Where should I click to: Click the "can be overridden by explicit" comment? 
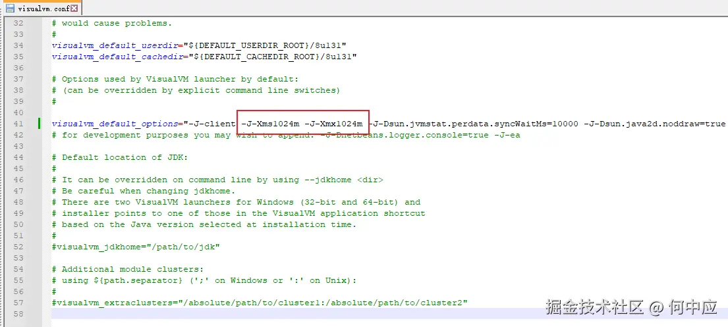click(x=196, y=90)
